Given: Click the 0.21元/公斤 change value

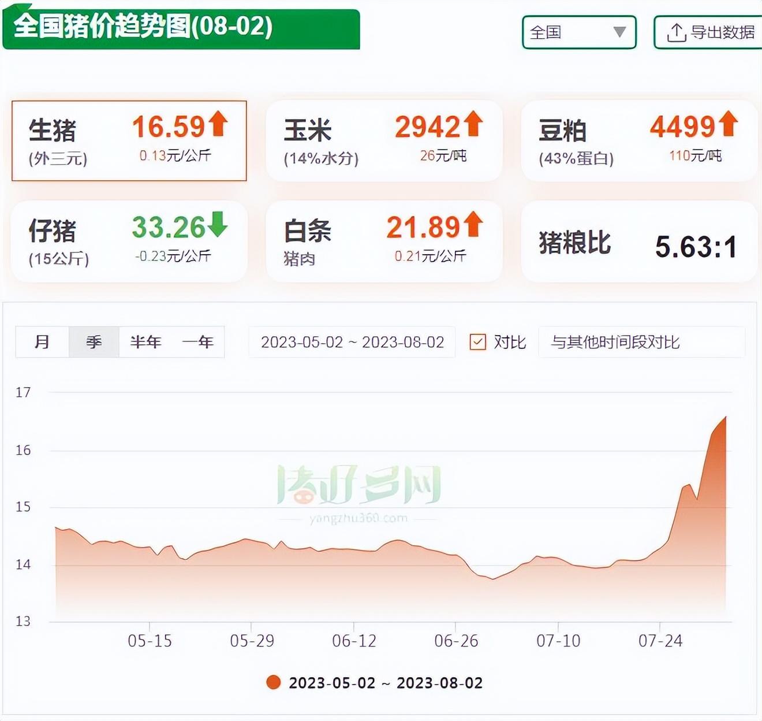Looking at the screenshot, I should tap(430, 256).
